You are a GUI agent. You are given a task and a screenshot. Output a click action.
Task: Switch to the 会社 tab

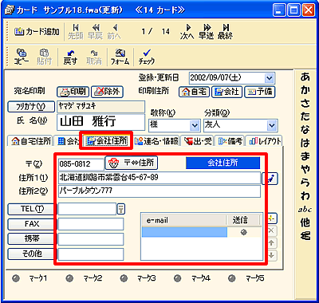68,141
